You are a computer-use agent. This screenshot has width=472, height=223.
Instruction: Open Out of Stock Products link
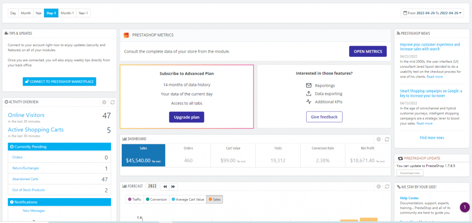click(x=29, y=190)
